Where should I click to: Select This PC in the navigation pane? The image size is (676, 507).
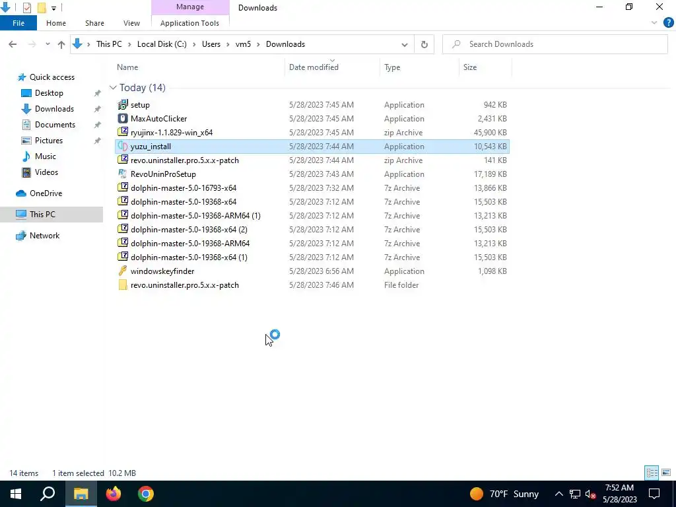(x=42, y=215)
